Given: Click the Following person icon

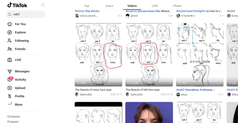Looking at the screenshot, I should pos(10,41).
